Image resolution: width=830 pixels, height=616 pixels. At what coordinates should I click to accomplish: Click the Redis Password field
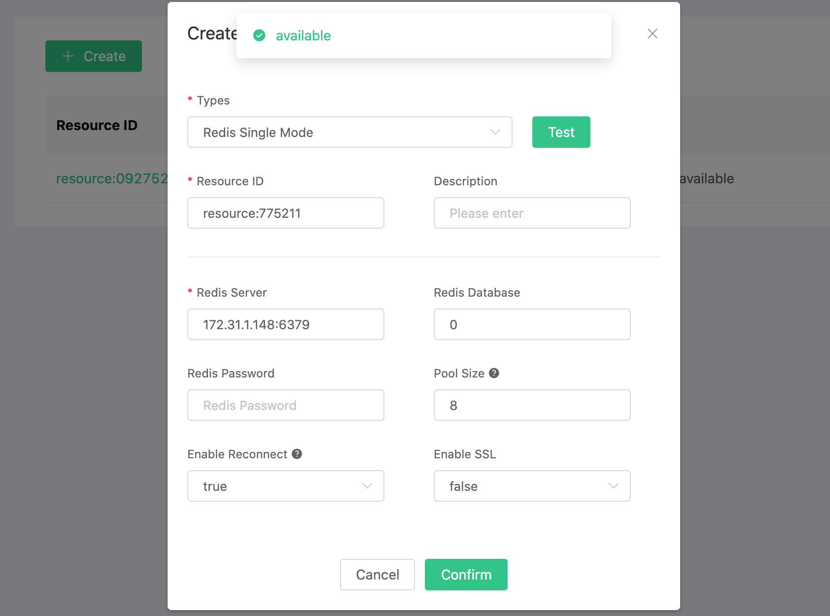tap(286, 406)
